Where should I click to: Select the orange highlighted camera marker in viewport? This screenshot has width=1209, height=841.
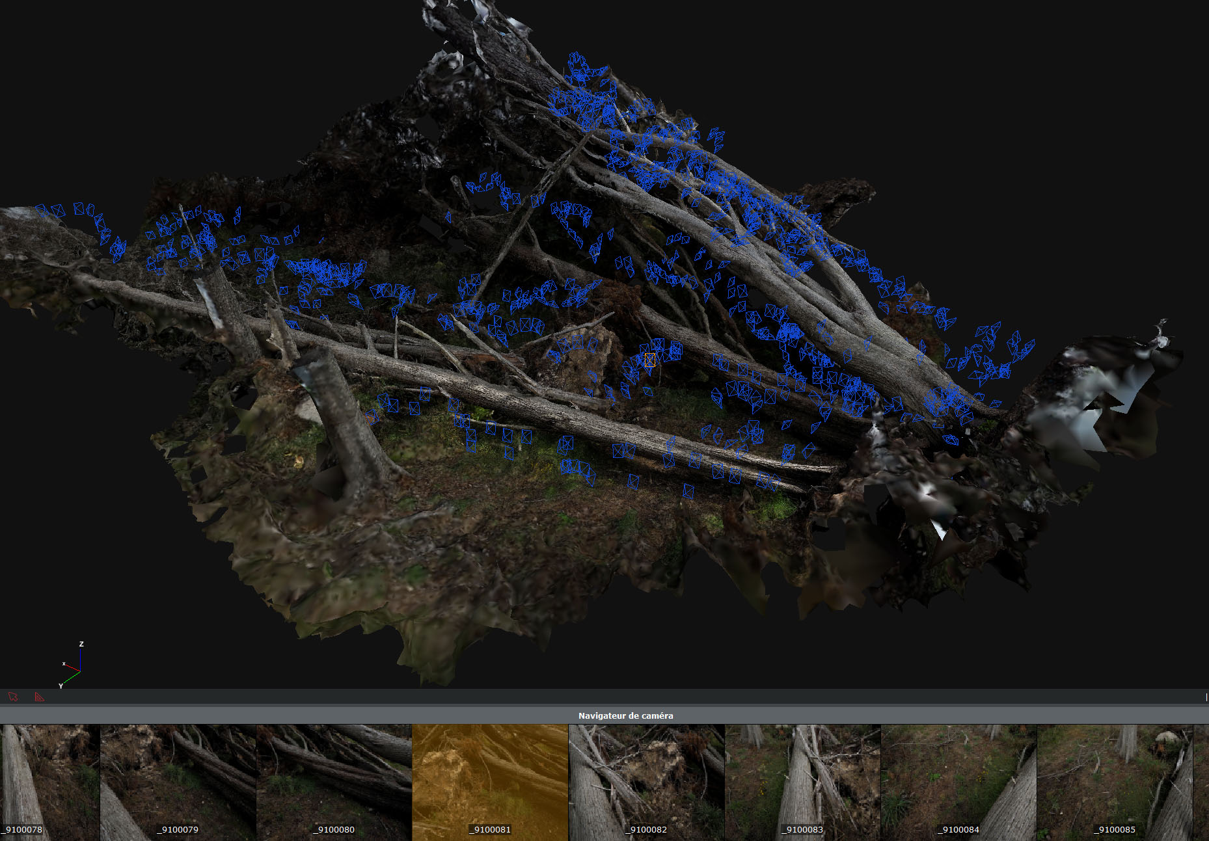coord(649,360)
